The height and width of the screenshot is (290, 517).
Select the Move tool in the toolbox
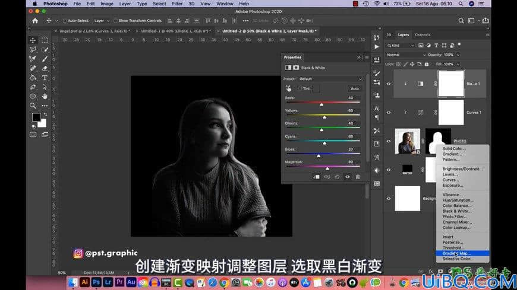(33, 40)
